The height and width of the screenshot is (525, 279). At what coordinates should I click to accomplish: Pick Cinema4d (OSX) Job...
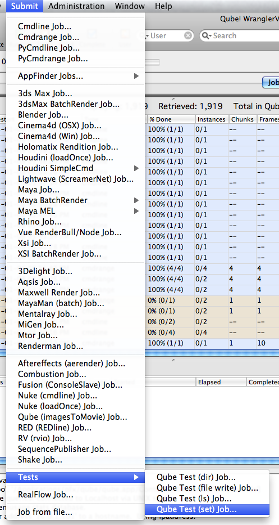76,126
